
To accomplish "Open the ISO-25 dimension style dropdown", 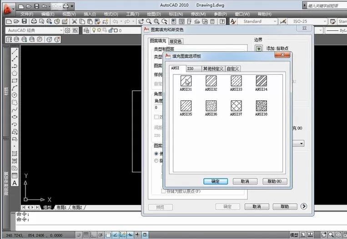I will click(307, 21).
